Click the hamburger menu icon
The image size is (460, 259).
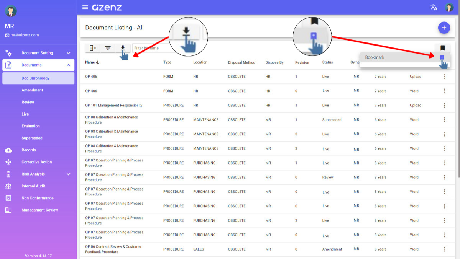click(85, 7)
